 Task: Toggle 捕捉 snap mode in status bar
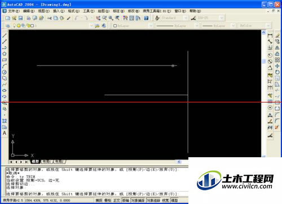coord(99,201)
